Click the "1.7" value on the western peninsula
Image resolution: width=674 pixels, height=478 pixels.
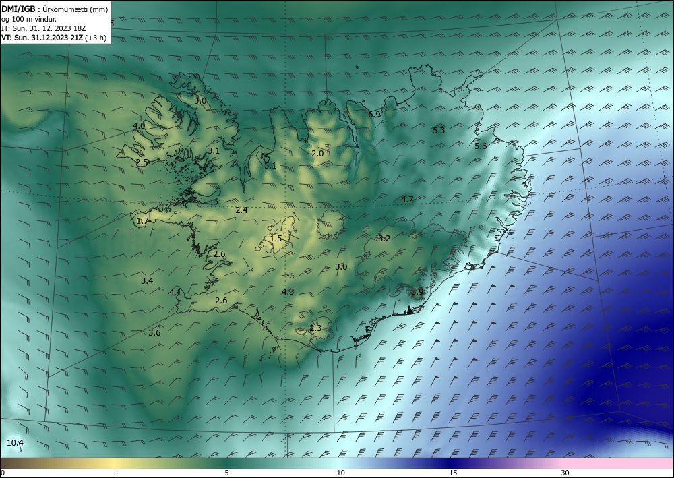click(x=142, y=221)
